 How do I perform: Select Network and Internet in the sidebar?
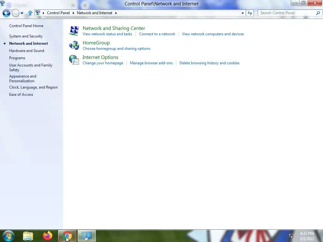(28, 43)
